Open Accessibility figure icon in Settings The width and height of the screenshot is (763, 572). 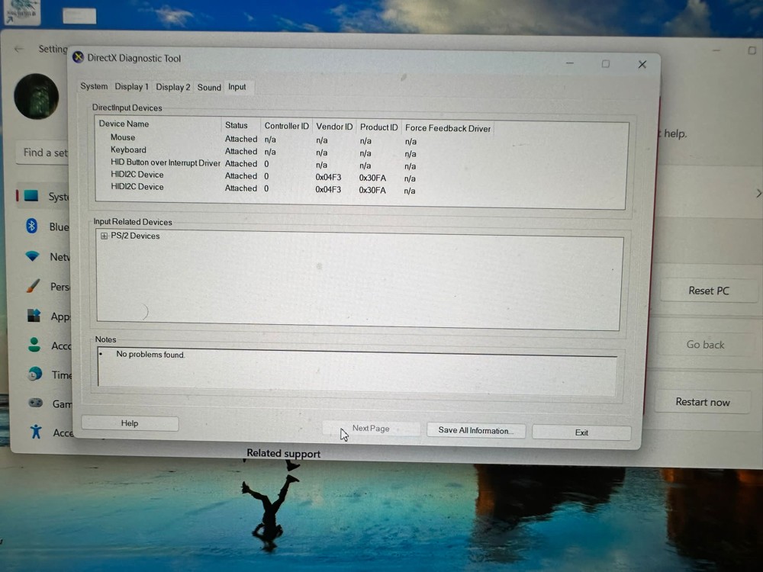click(x=36, y=432)
